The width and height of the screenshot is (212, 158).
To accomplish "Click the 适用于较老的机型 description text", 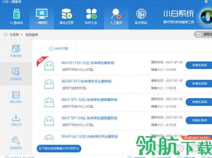I will tap(75, 88).
